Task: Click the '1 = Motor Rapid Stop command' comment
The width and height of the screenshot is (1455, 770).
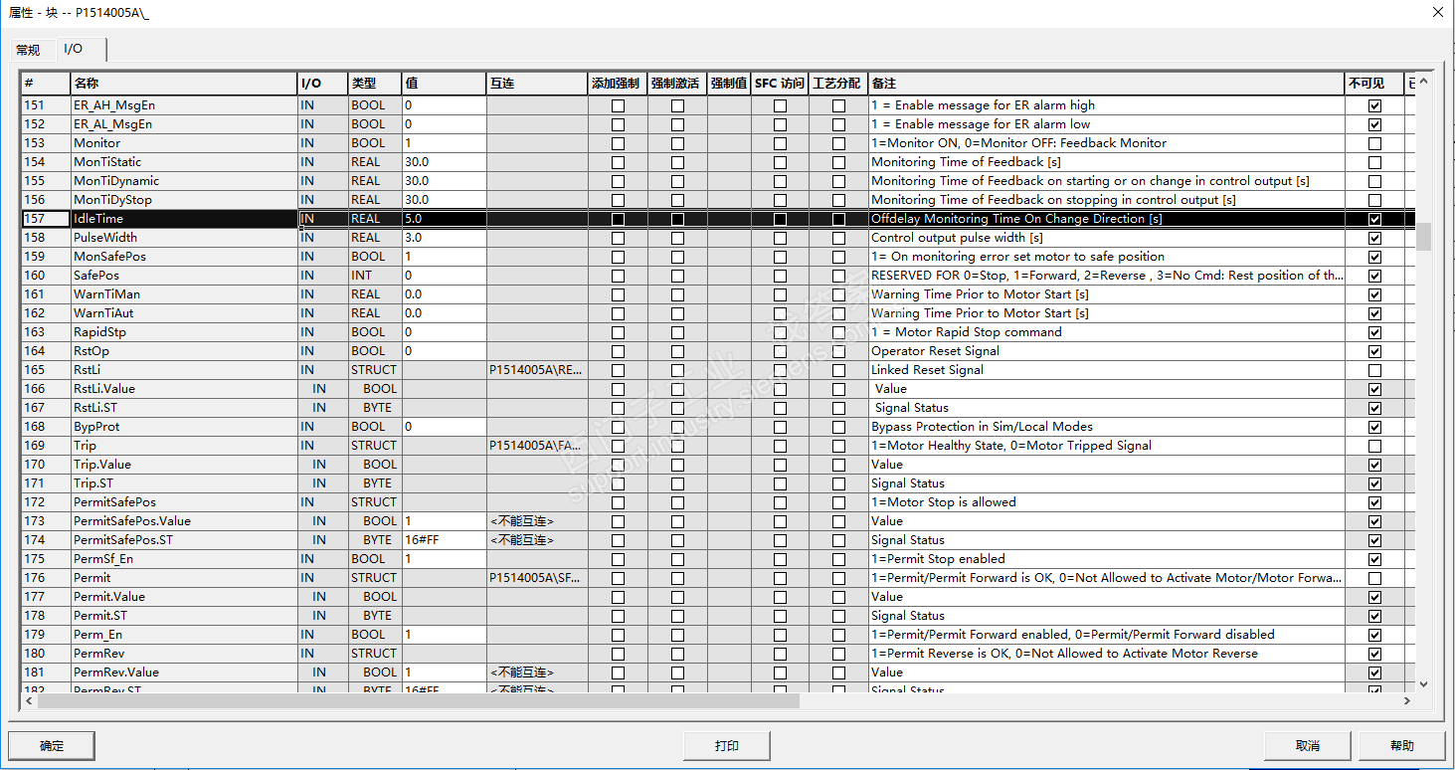Action: coord(966,332)
